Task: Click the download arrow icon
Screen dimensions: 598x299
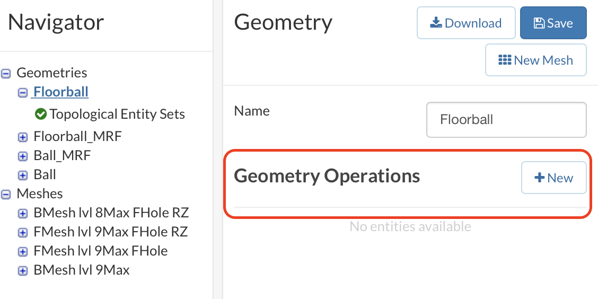Action: pyautogui.click(x=436, y=23)
